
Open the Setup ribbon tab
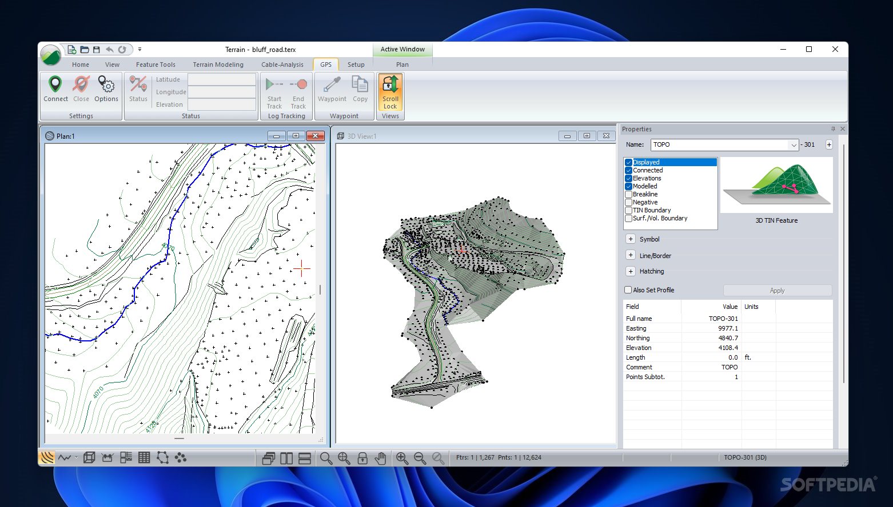[x=356, y=65]
